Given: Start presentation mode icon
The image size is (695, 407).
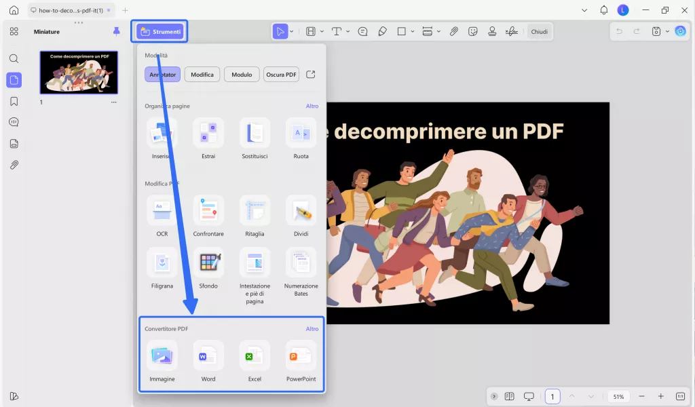Looking at the screenshot, I should (x=529, y=396).
